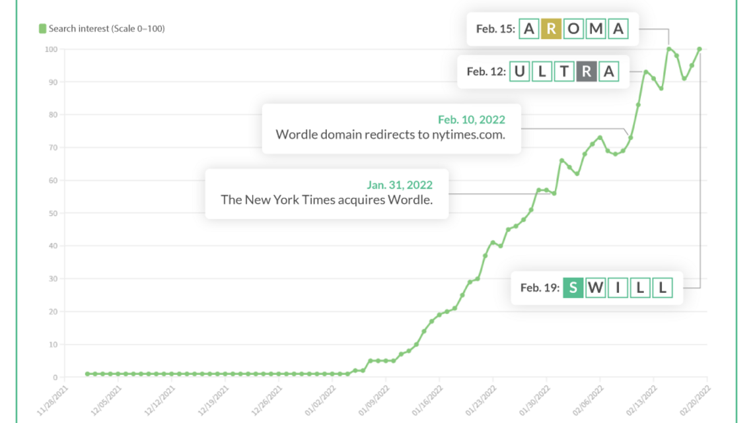Image resolution: width=753 pixels, height=423 pixels.
Task: Click the 11/28/2021 x-axis date label
Action: [x=53, y=401]
